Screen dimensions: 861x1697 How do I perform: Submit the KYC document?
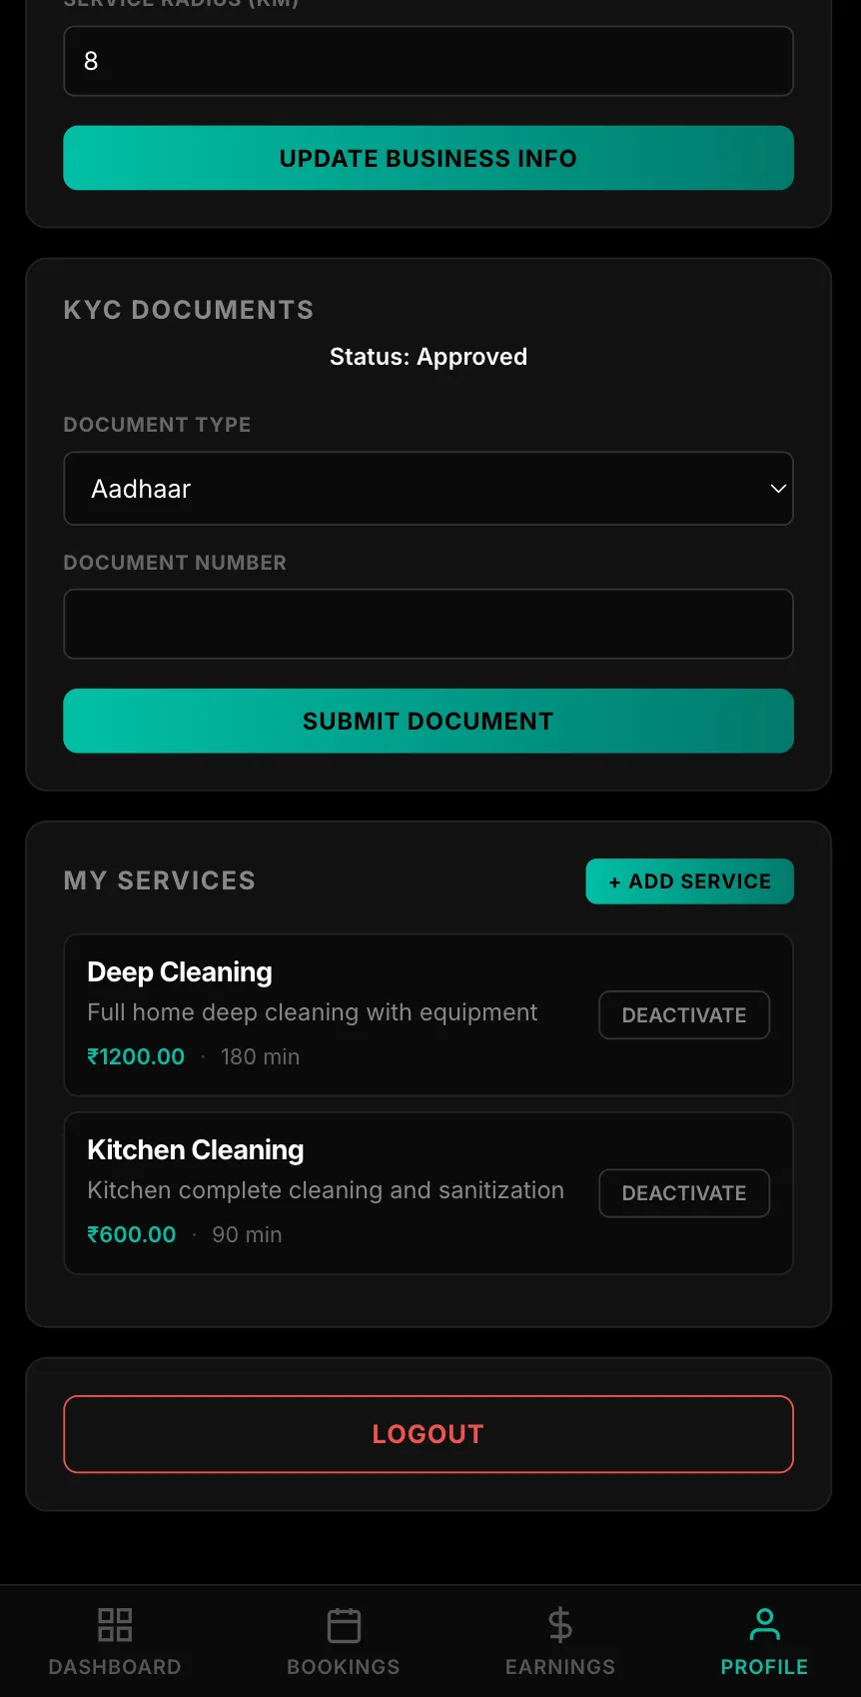point(429,721)
